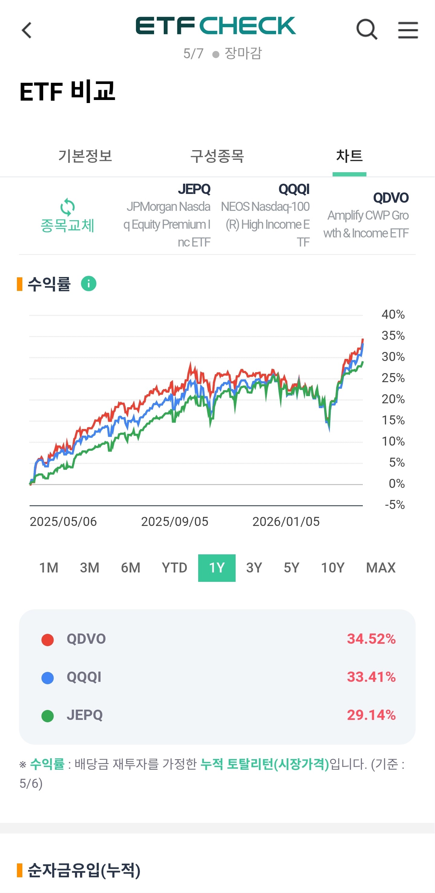
Task: Select the 차트 tab
Action: point(350,156)
